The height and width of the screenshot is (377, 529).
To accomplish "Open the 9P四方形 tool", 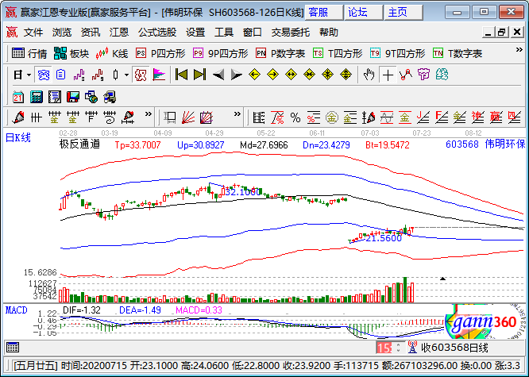I will point(220,53).
